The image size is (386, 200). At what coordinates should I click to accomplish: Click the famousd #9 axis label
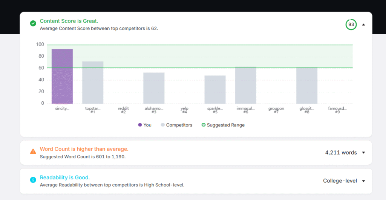pos(337,110)
